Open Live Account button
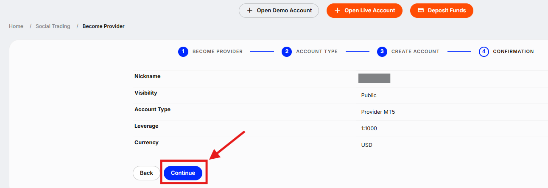The width and height of the screenshot is (548, 188). coord(364,11)
